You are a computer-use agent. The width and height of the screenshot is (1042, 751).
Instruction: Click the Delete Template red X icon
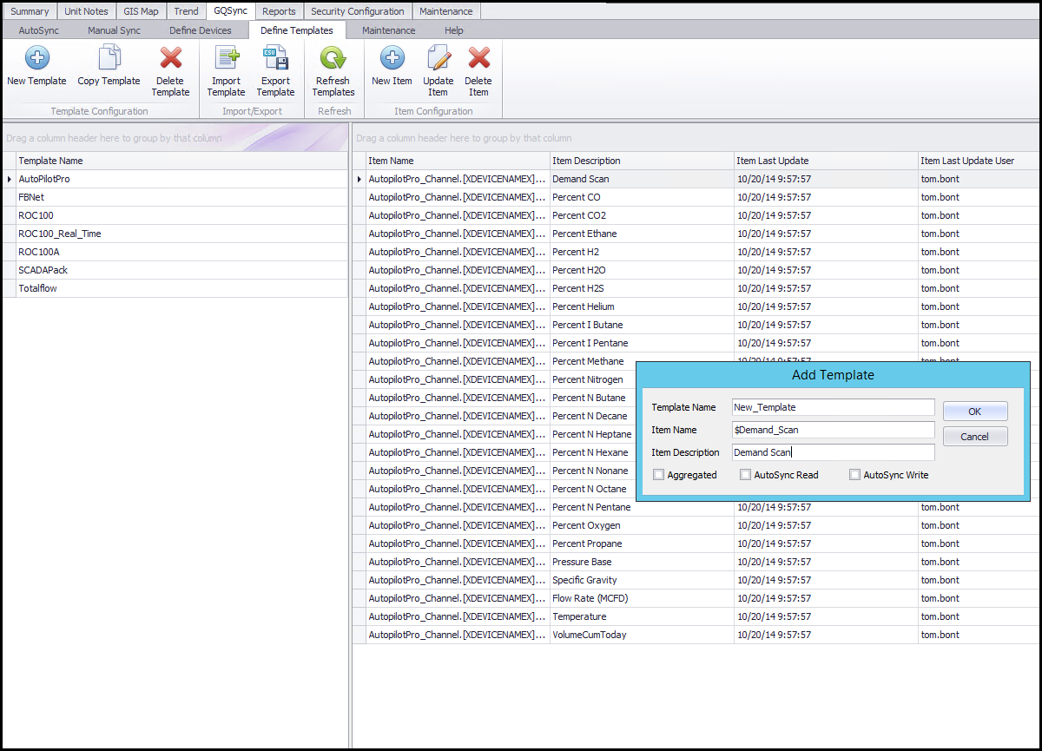point(171,59)
